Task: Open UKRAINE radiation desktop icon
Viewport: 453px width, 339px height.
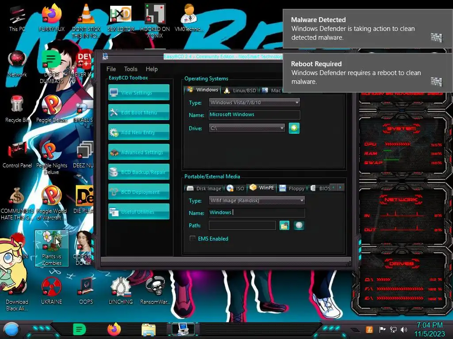Action: pos(52,291)
